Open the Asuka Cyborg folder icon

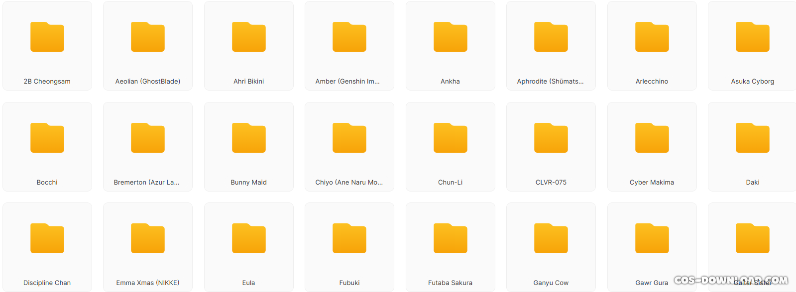(753, 37)
